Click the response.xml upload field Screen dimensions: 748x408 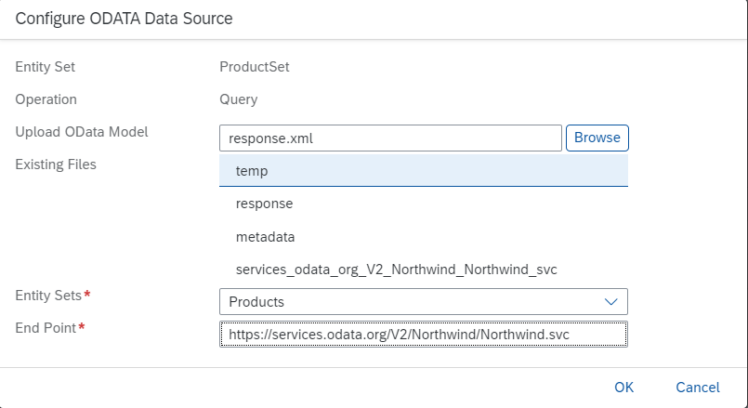390,138
